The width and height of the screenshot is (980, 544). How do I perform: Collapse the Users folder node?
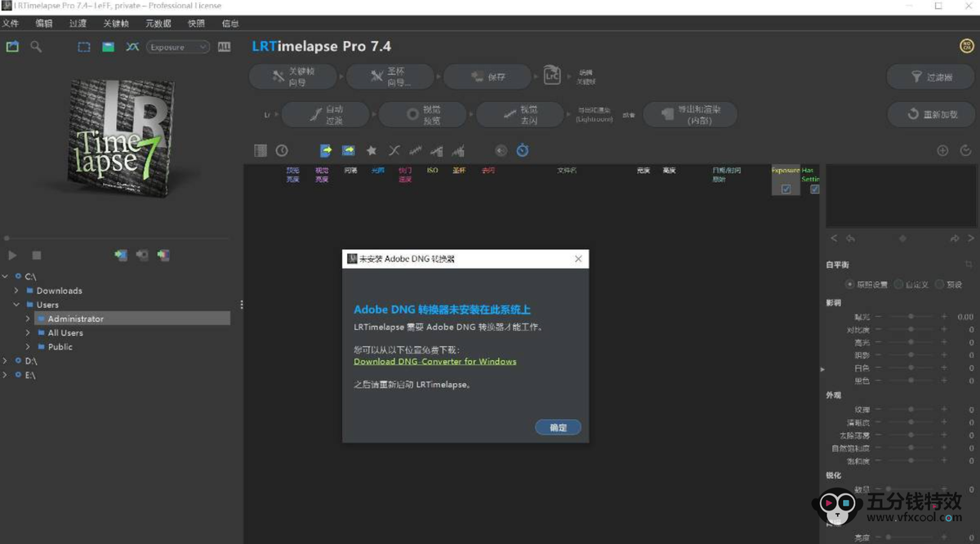click(16, 305)
